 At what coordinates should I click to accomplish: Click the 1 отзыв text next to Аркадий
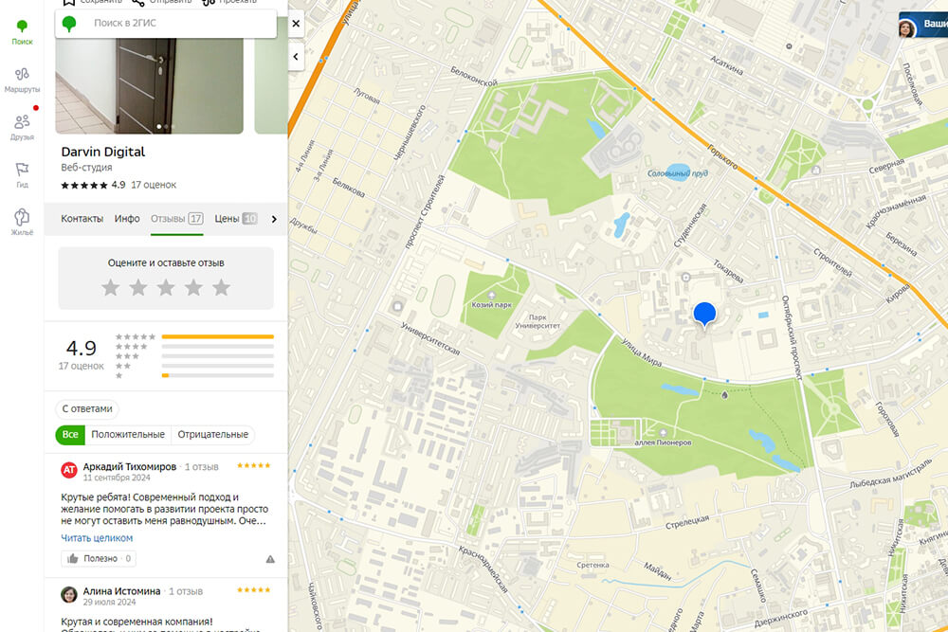coord(202,467)
